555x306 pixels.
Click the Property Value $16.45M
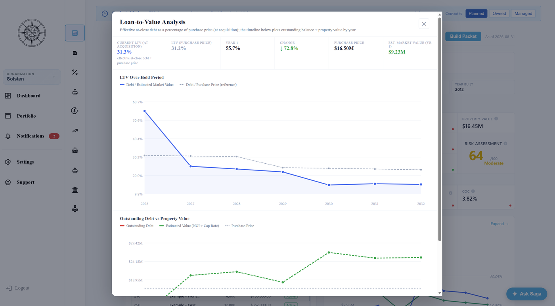click(x=473, y=126)
